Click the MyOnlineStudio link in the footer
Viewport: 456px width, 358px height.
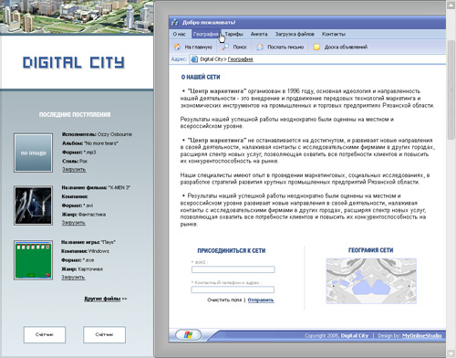[421, 335]
